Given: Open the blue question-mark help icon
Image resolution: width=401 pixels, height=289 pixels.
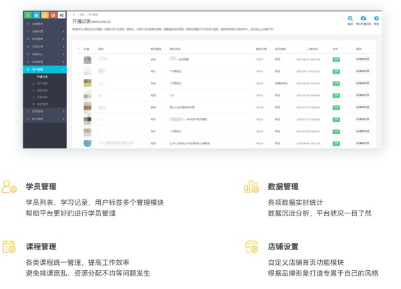Looking at the screenshot, I should point(376,18).
